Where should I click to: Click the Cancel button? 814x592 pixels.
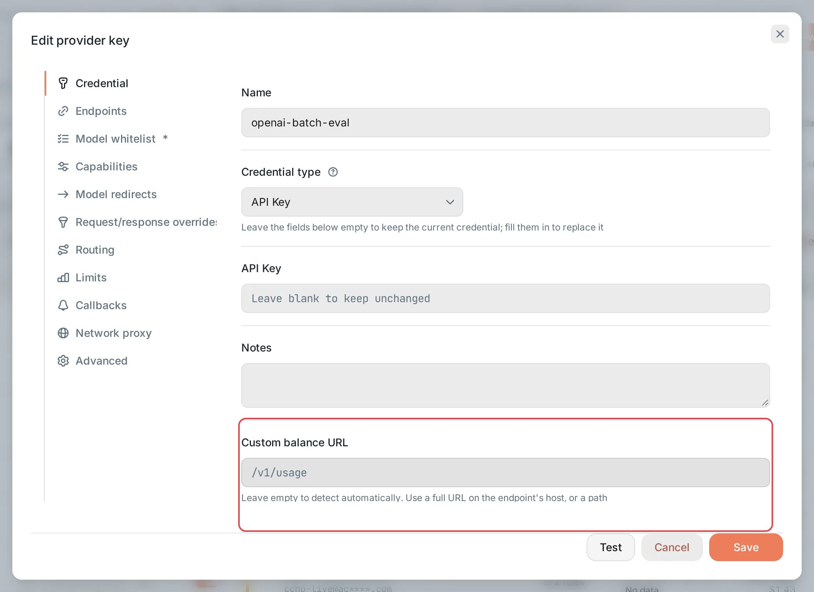[672, 547]
